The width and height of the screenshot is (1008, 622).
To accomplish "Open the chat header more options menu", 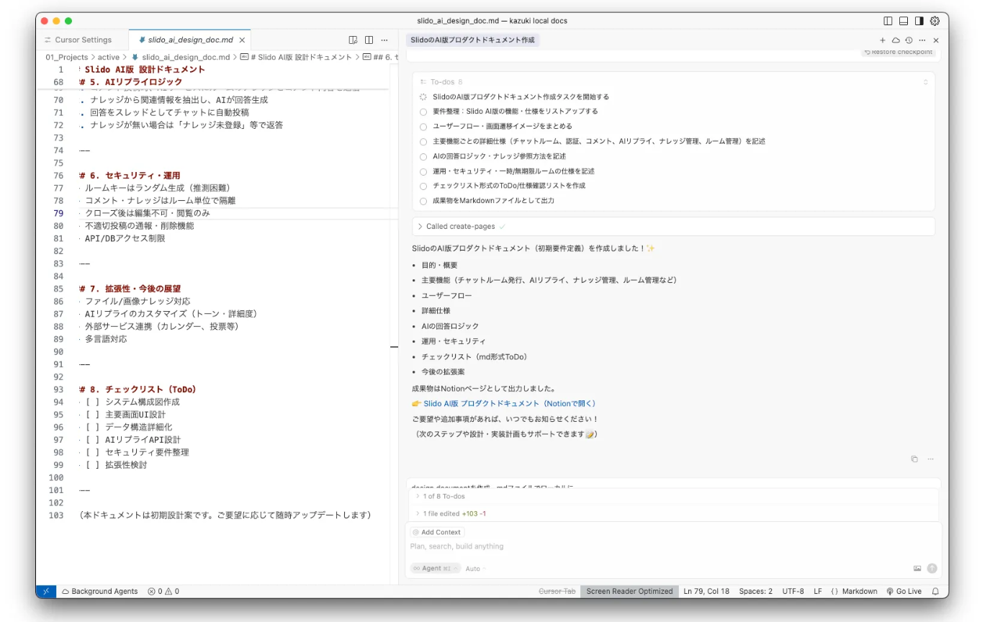I will pos(923,40).
